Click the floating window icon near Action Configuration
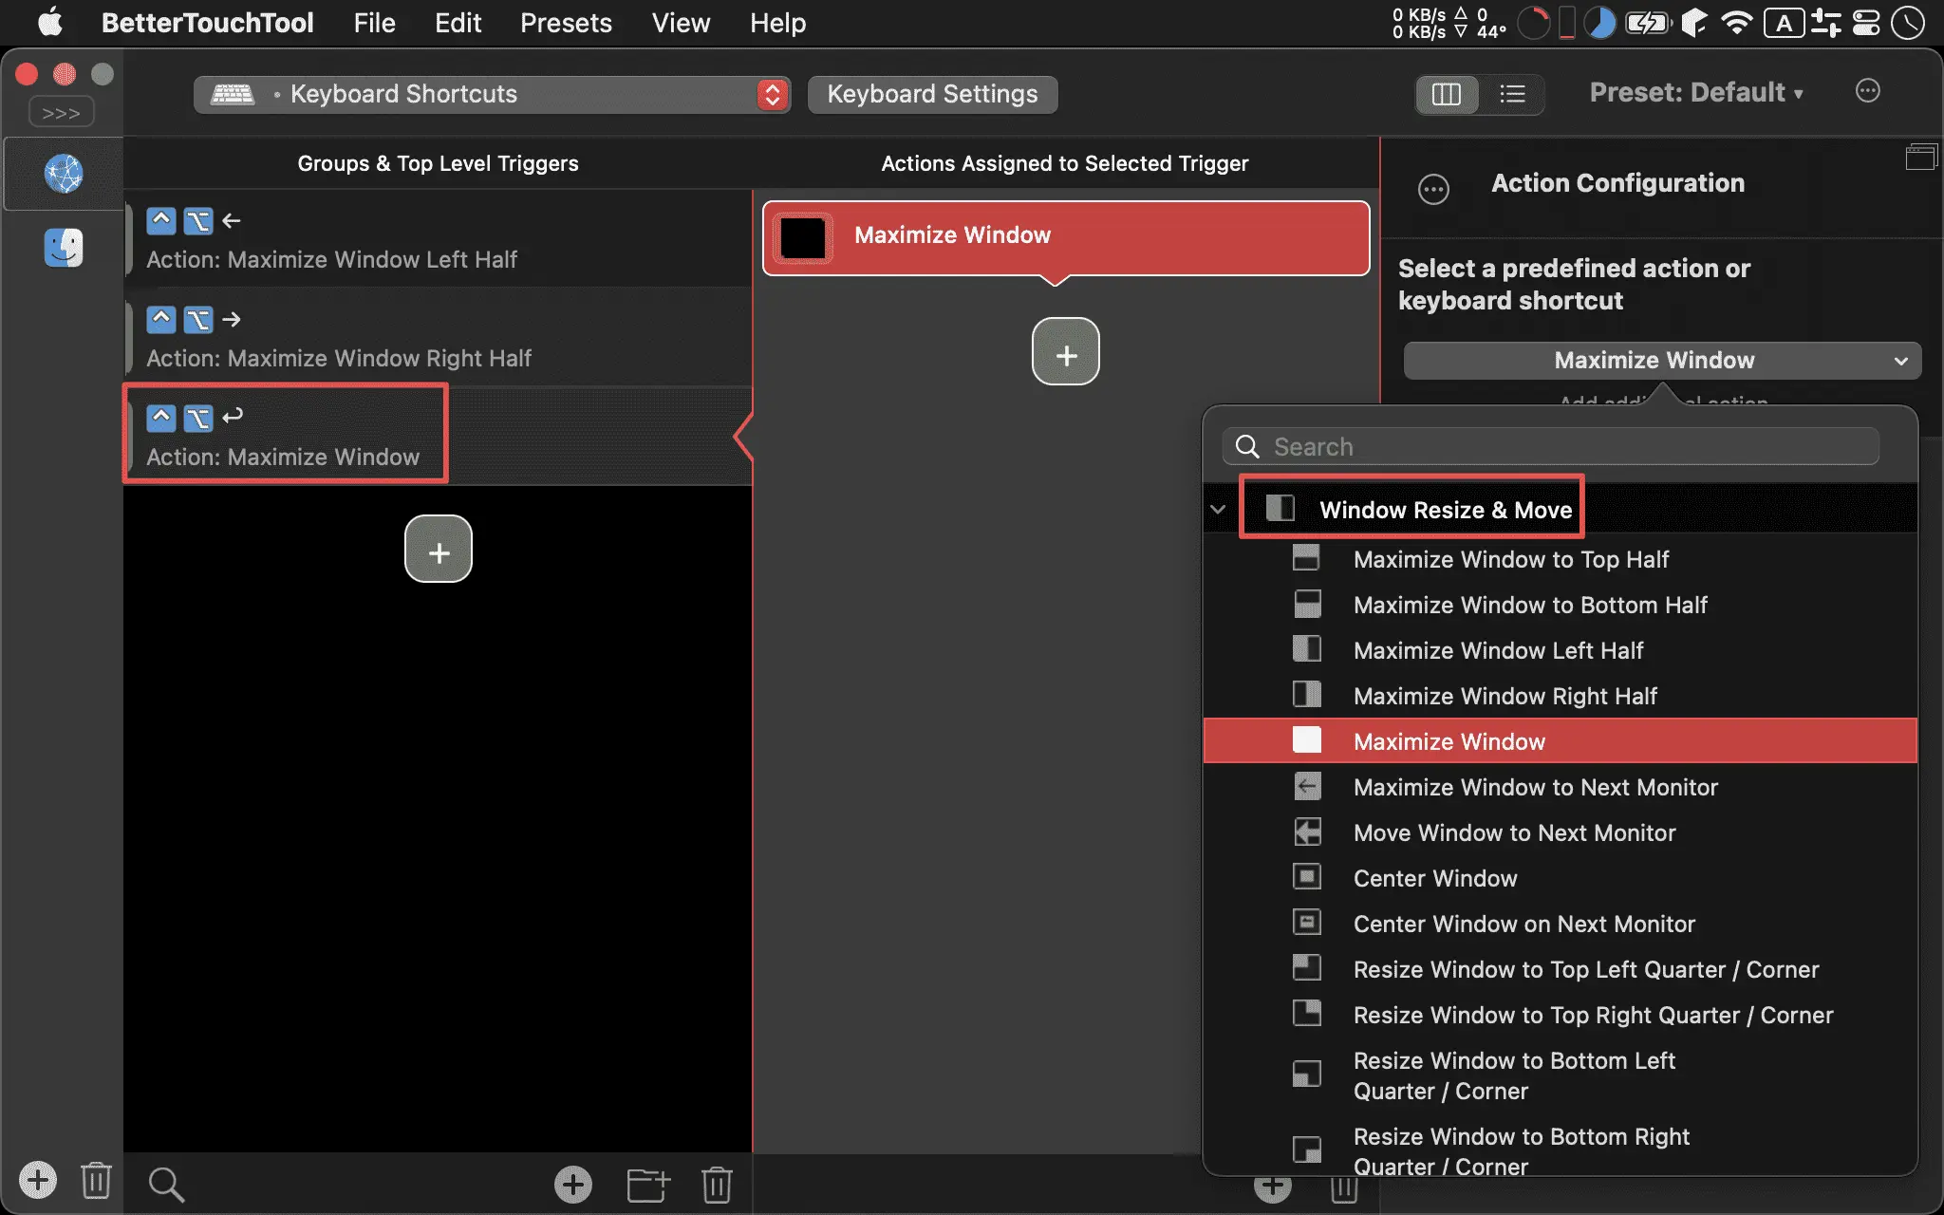Screen dimensions: 1944x1215 [1921, 158]
